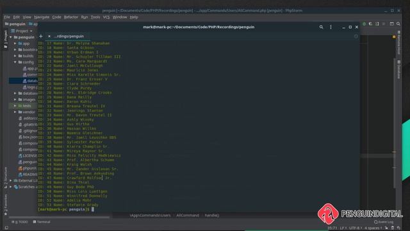This screenshot has height=231, width=410.
Task: Click terminal line 'ID: 44 Name: Kraig Walsh'
Action: (x=65, y=164)
